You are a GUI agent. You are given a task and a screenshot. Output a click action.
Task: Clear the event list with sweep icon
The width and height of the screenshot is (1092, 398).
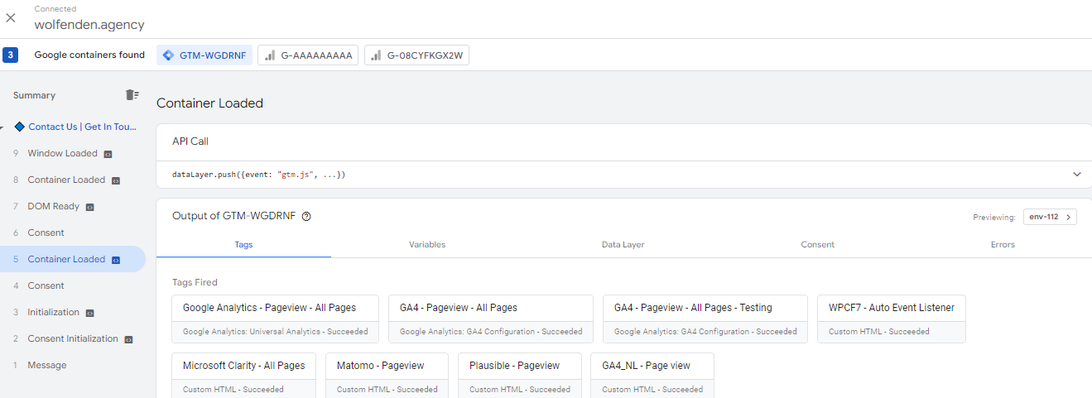pyautogui.click(x=132, y=95)
